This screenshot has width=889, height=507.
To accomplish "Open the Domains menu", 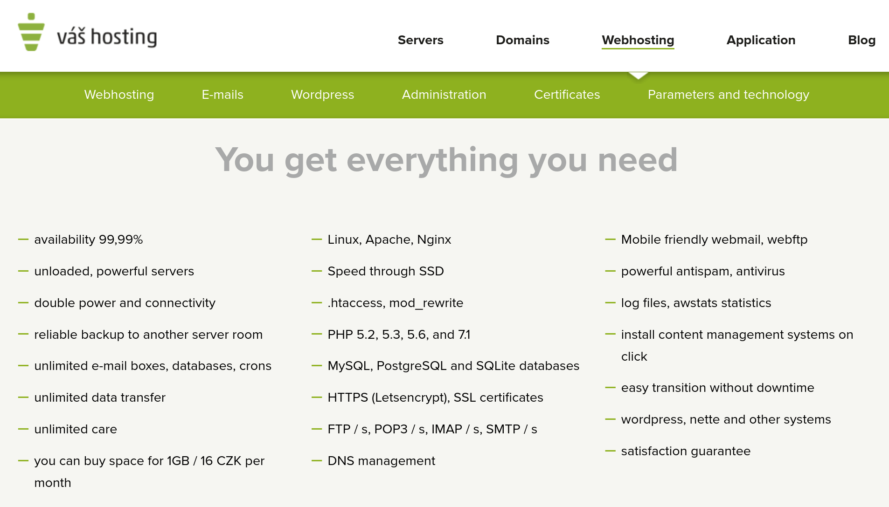I will (x=522, y=40).
